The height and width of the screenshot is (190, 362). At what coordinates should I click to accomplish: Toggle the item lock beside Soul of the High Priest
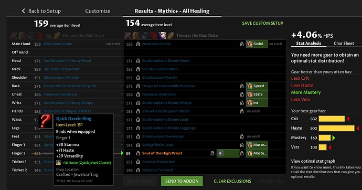click(x=212, y=153)
